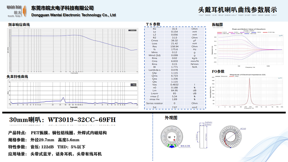Viewport: 288px width, 162px height.
Task: Click the rmse Z value 5.34
Action: click(x=175, y=96)
